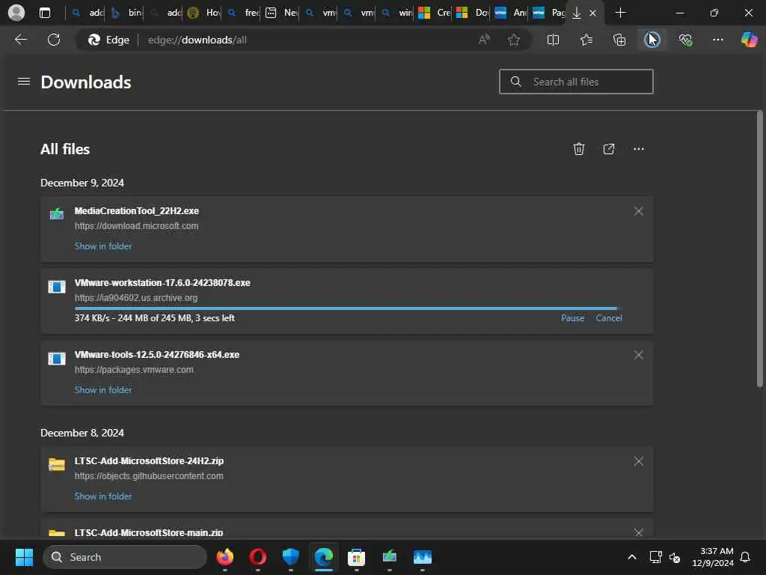The height and width of the screenshot is (575, 766).
Task: Open MediaCreationTool_22H2.exe file name
Action: click(137, 210)
